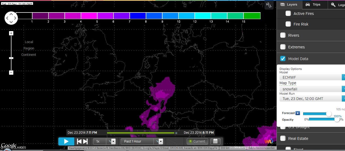Screen dimensions: 345x151
Task: Click the Display Options heading
Action: point(291,69)
